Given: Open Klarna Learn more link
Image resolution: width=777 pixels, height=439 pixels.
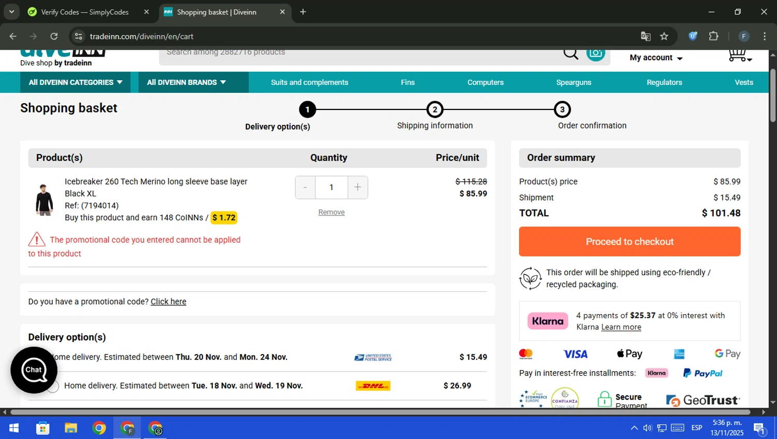Looking at the screenshot, I should 621,327.
